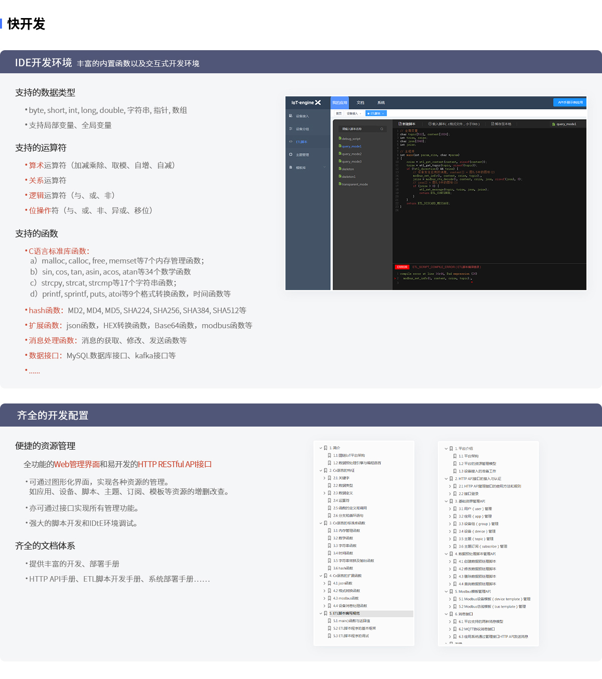
Task: Click the ETL脚本 code icon in sidebar
Action: [290, 142]
